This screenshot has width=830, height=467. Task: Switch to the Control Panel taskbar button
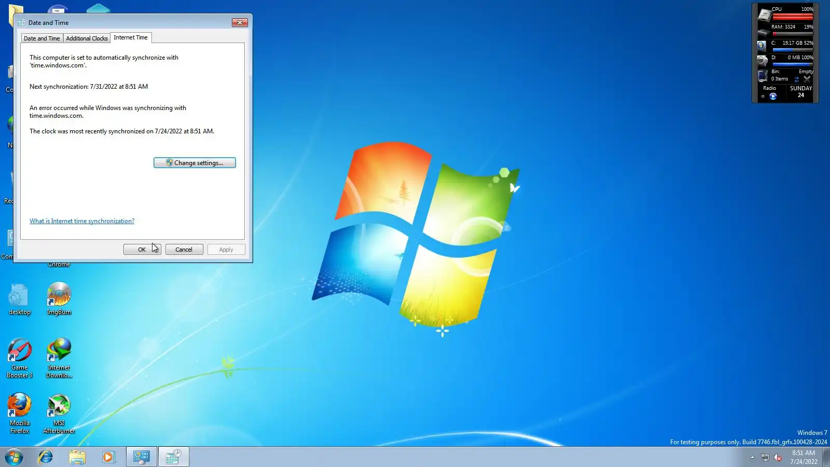coord(142,457)
